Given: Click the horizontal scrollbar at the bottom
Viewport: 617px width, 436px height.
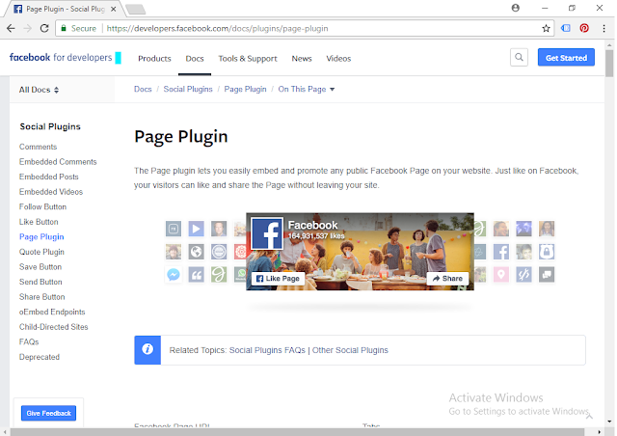Looking at the screenshot, I should [x=299, y=432].
